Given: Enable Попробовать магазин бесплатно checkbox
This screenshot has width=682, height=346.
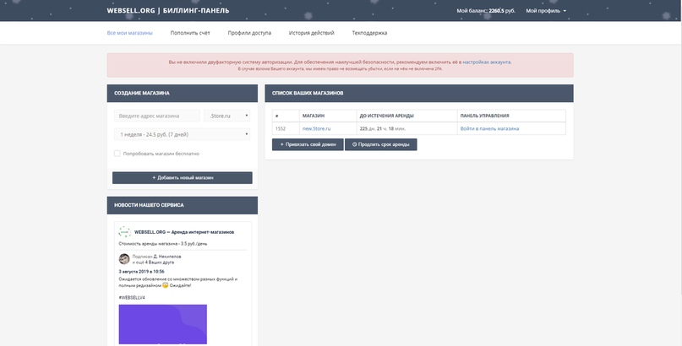Looking at the screenshot, I should (117, 154).
